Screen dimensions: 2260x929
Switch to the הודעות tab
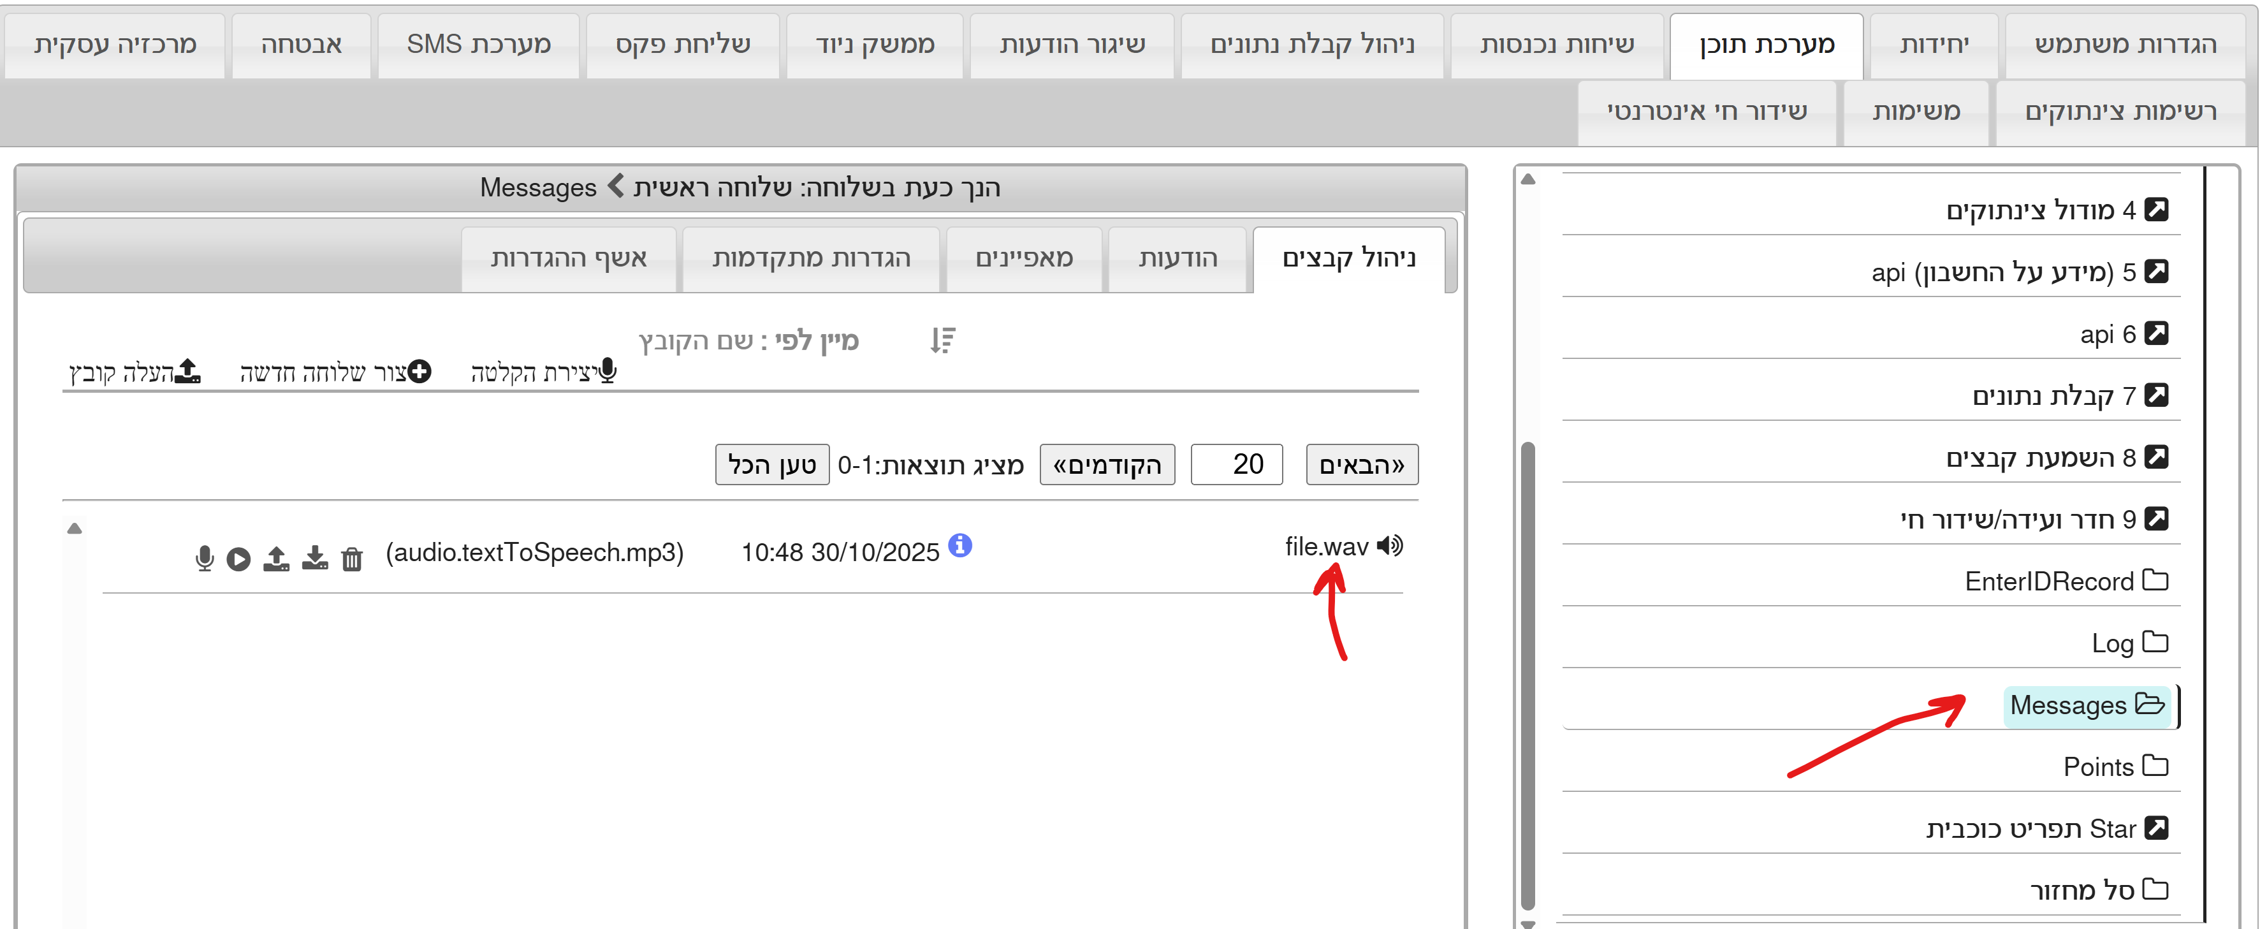point(1176,258)
